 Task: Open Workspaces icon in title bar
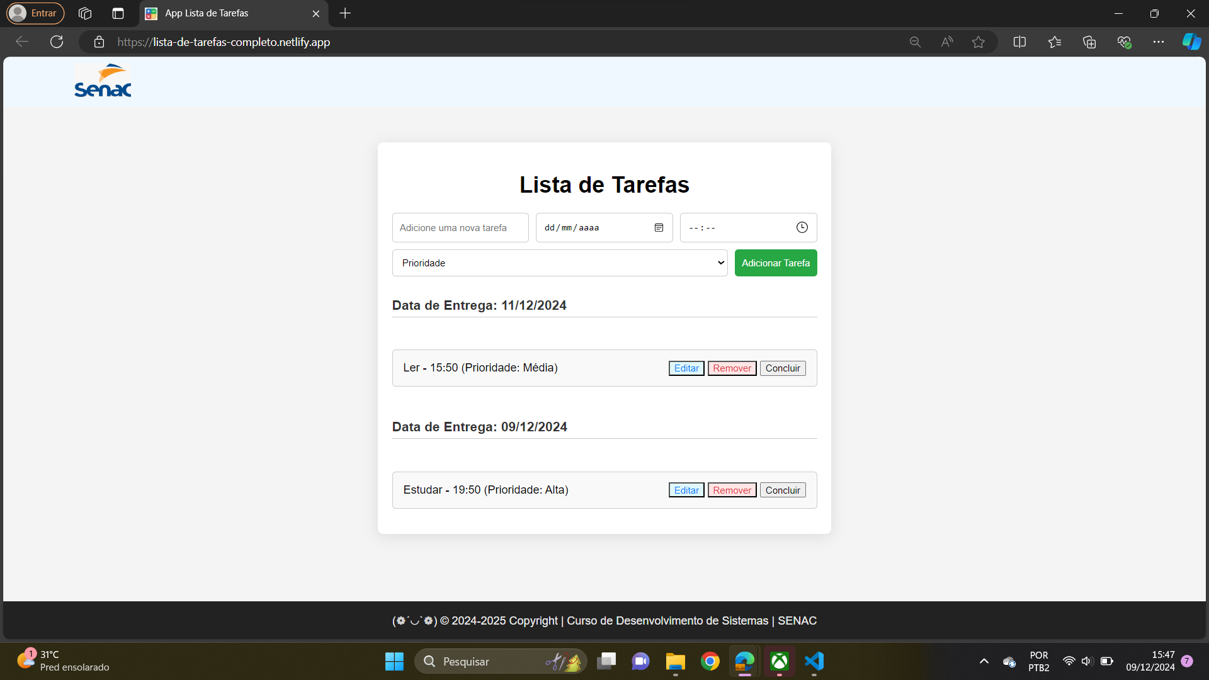(x=85, y=13)
